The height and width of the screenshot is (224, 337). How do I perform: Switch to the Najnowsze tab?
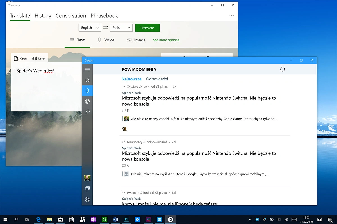(x=131, y=79)
